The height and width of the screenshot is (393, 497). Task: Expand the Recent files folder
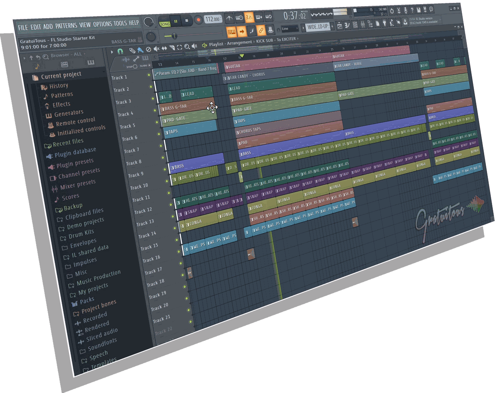[x=63, y=143]
